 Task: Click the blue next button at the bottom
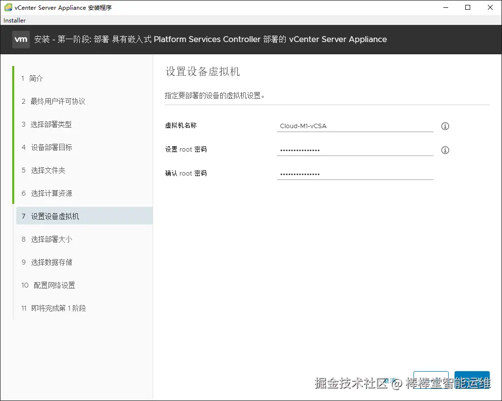[472, 379]
